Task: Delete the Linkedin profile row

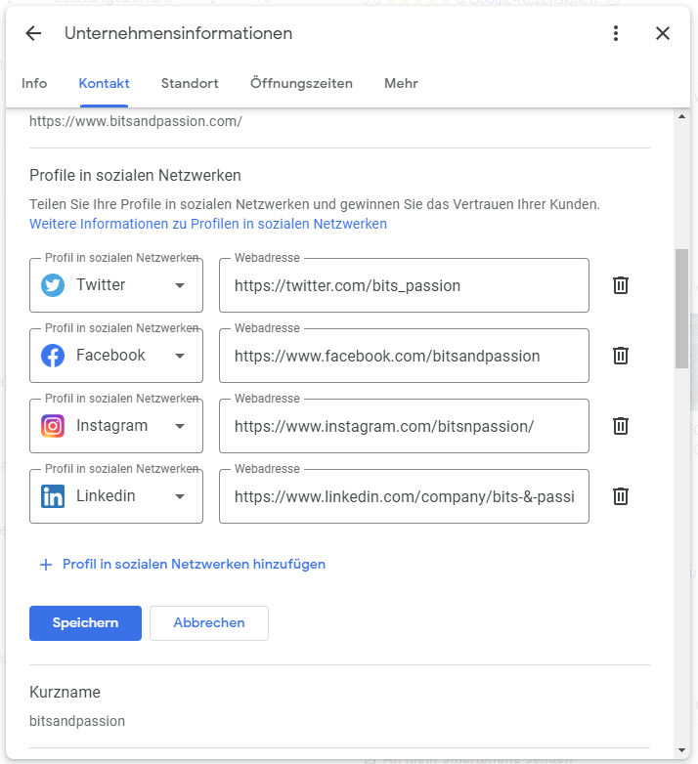Action: tap(620, 496)
